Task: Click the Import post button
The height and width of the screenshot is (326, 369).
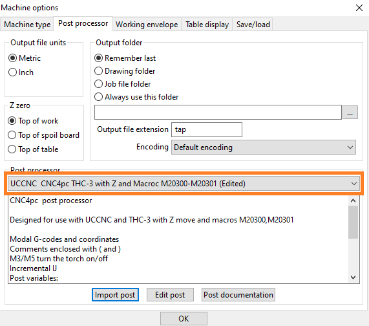Action: tap(115, 295)
